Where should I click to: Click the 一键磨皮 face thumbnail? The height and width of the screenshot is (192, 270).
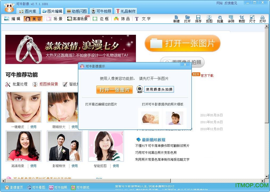point(24,107)
